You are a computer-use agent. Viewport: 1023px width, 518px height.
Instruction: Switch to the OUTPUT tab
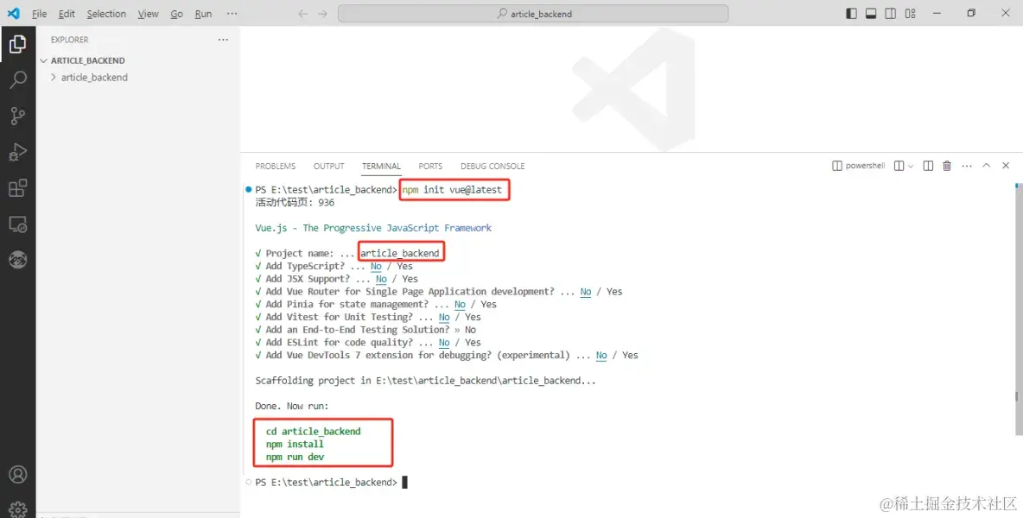pyautogui.click(x=329, y=166)
